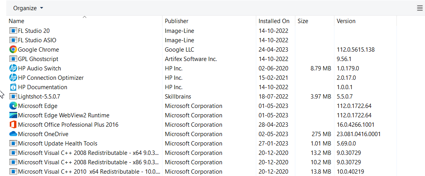Click the Microsoft OneDrive cloud icon
The image size is (425, 176).
pyautogui.click(x=13, y=134)
